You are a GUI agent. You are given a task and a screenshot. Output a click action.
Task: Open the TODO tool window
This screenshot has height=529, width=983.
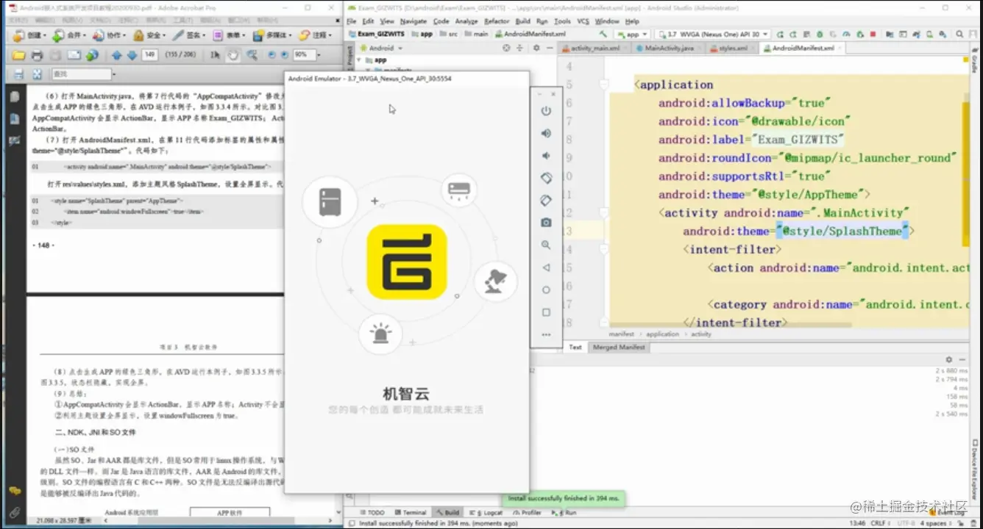(372, 513)
